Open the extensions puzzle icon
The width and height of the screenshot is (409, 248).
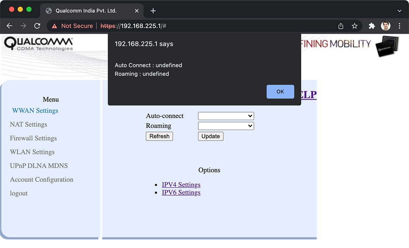(x=372, y=26)
